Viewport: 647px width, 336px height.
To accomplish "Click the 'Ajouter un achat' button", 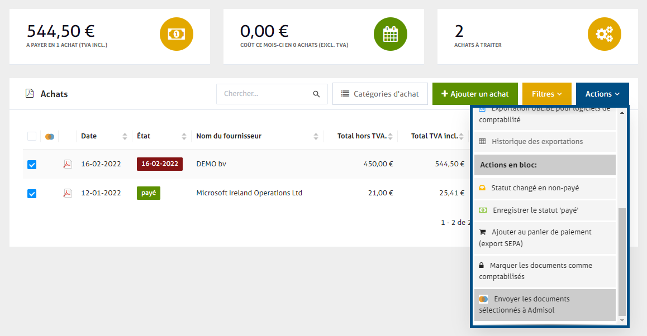I will click(x=474, y=94).
